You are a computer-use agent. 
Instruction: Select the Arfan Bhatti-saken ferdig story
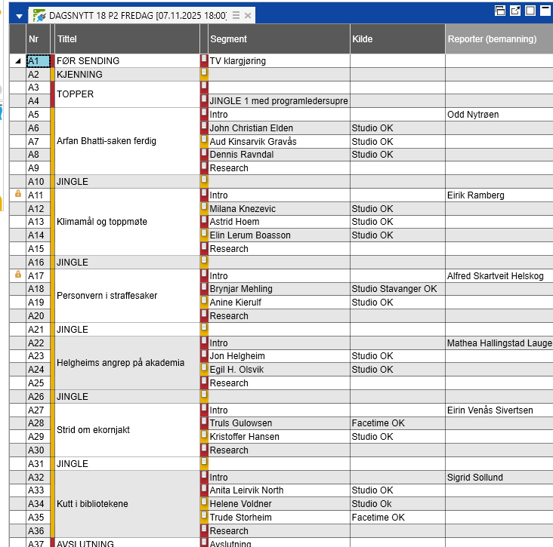[x=105, y=141]
